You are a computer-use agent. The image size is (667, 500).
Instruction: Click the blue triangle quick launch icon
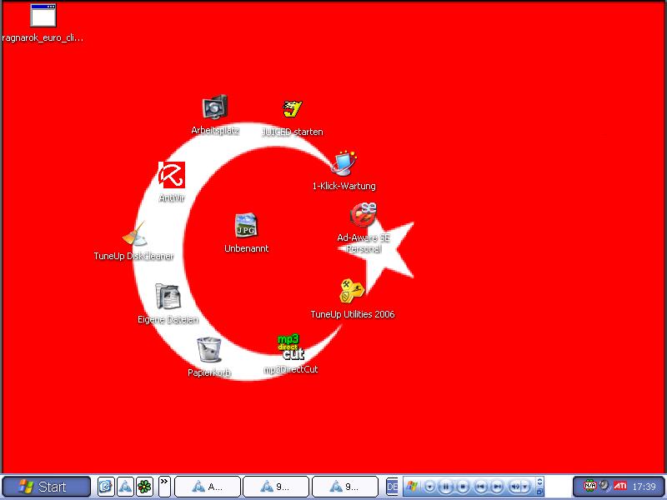[125, 487]
